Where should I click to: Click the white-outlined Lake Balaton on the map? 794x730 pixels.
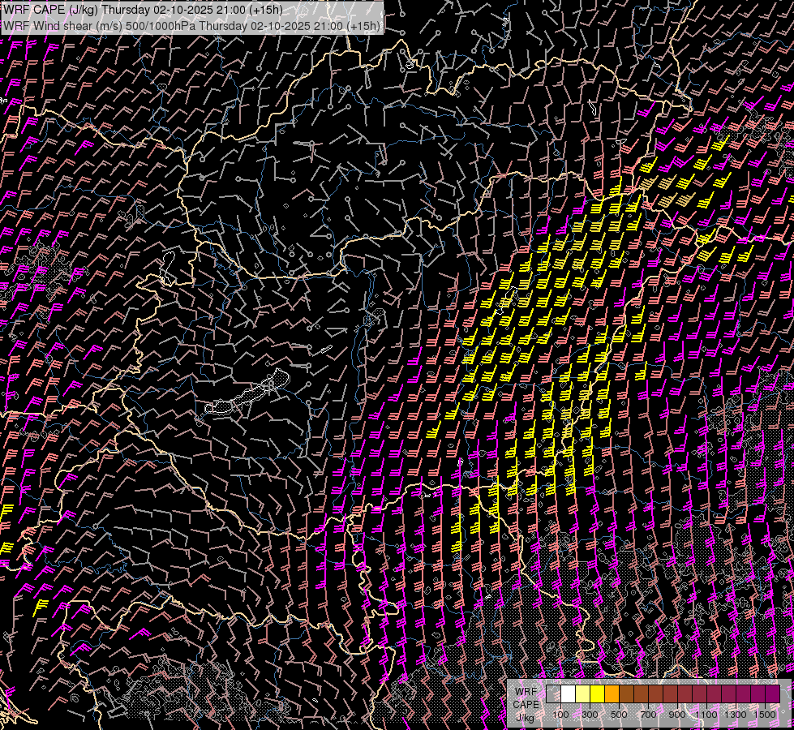click(251, 395)
